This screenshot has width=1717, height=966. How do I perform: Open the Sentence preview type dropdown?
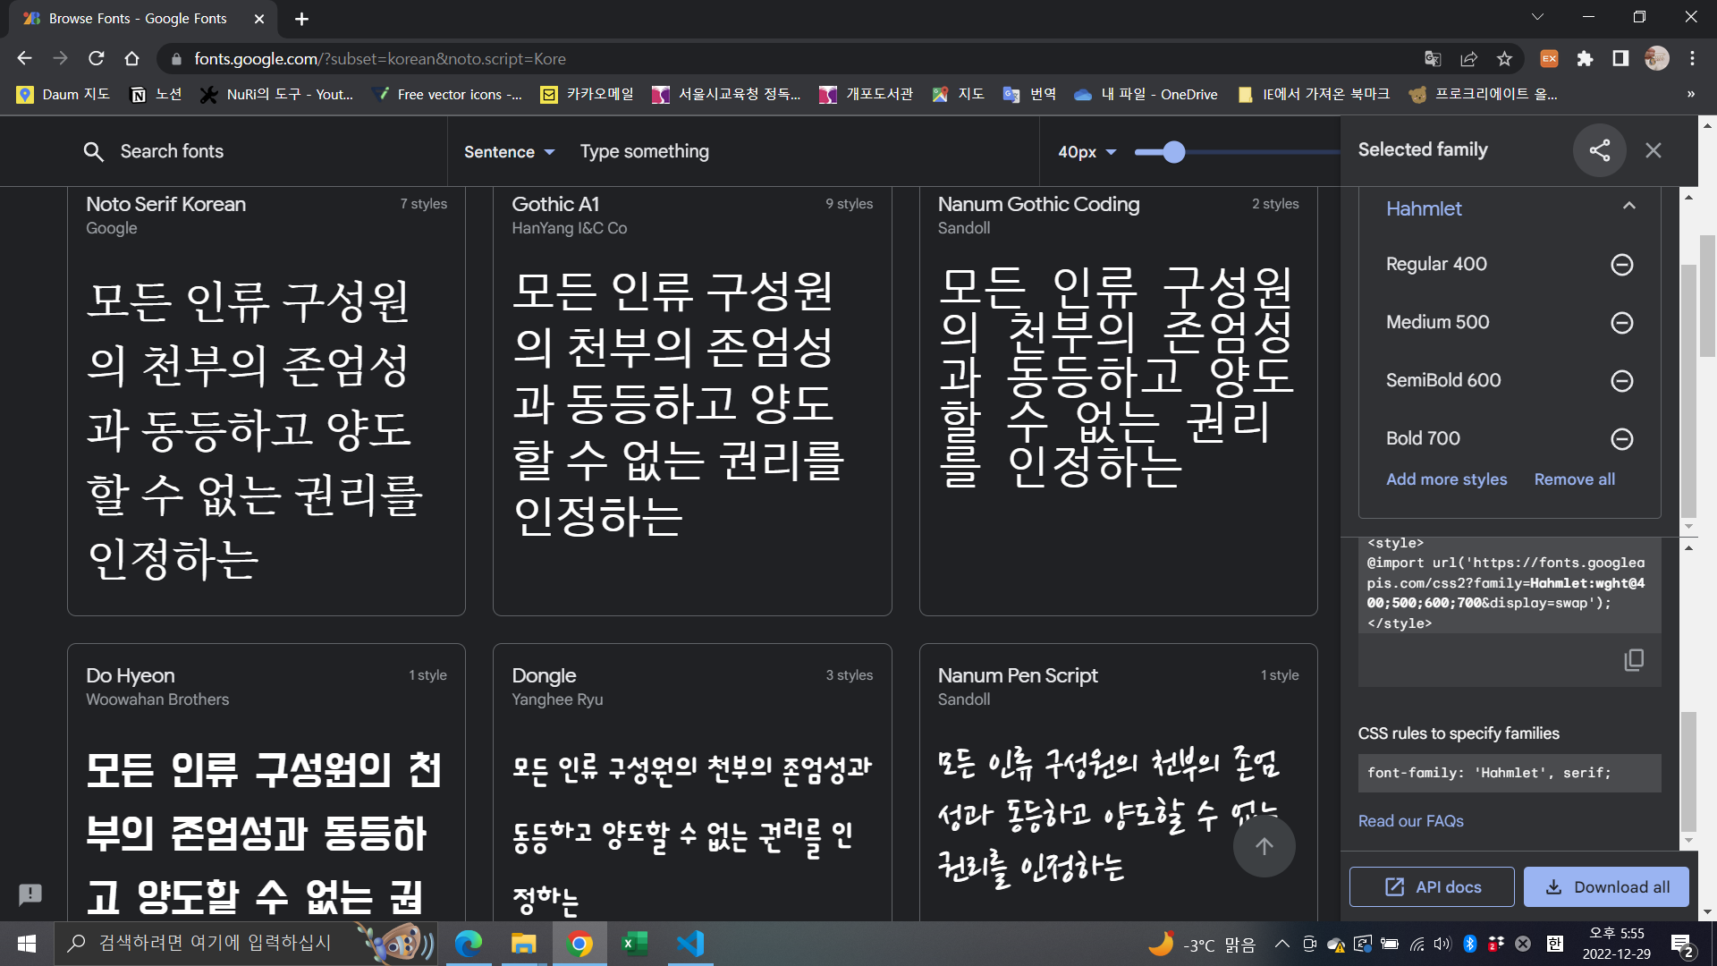(510, 152)
